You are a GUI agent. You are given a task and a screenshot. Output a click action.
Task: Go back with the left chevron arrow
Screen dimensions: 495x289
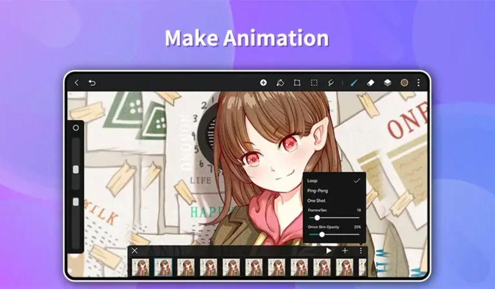[76, 83]
